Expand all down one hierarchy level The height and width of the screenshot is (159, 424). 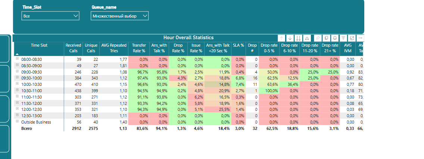pyautogui.click(x=307, y=38)
